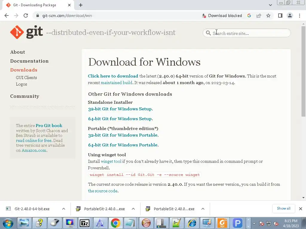Image resolution: width=306 pixels, height=229 pixels.
Task: Open the Community section
Action: click(x=25, y=96)
